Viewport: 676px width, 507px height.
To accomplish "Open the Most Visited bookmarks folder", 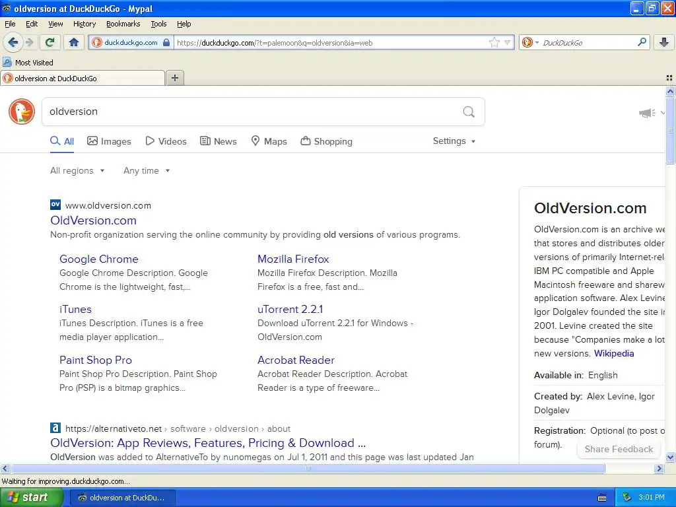I will (x=28, y=63).
